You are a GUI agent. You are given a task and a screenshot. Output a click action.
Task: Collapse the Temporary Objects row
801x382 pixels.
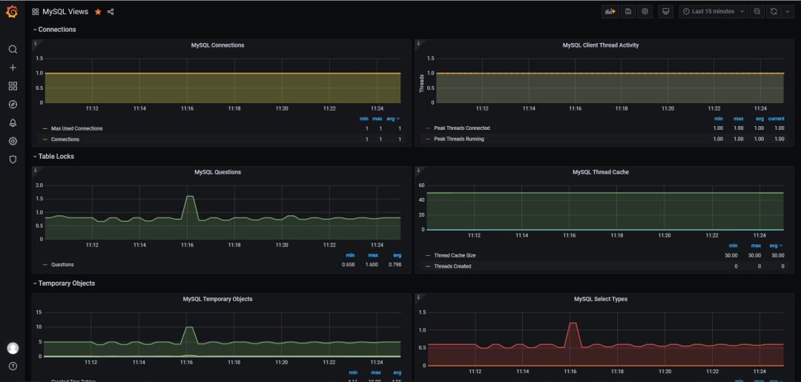click(64, 283)
